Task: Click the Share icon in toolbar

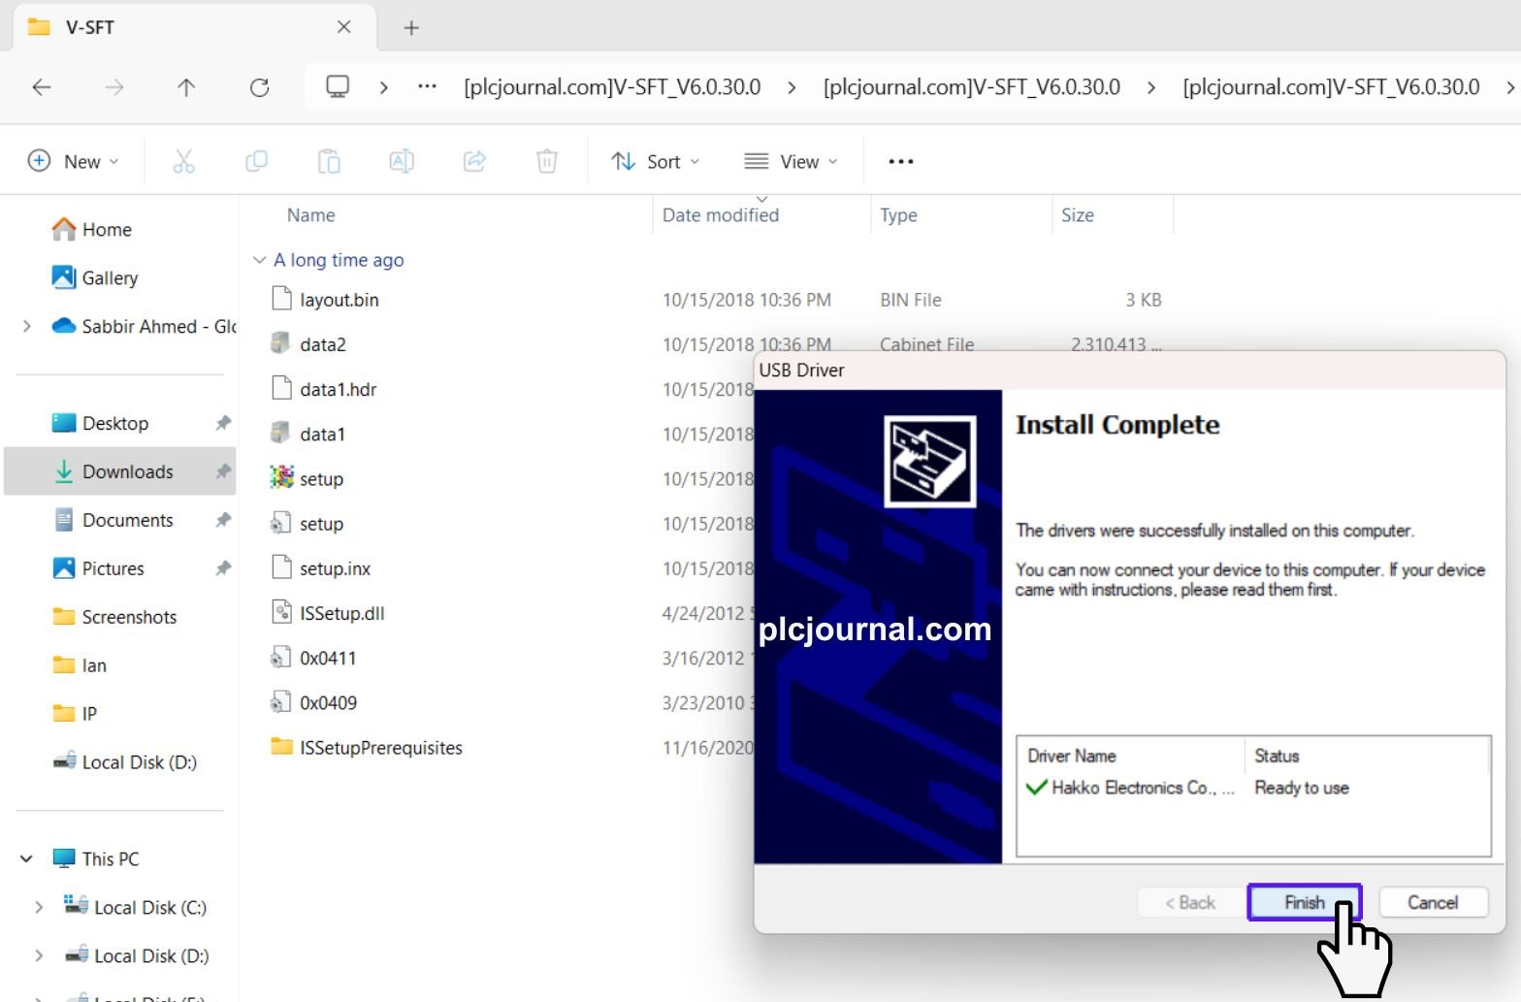Action: point(474,161)
